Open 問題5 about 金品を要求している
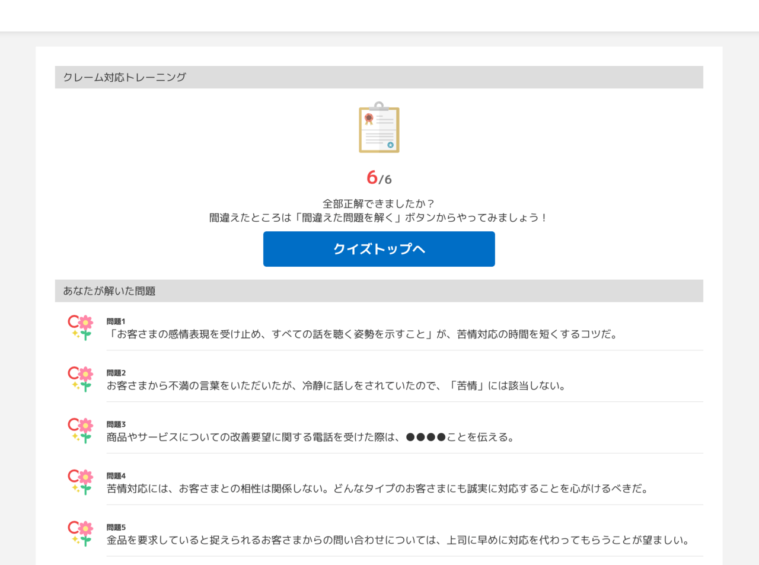This screenshot has width=759, height=565. coord(399,541)
